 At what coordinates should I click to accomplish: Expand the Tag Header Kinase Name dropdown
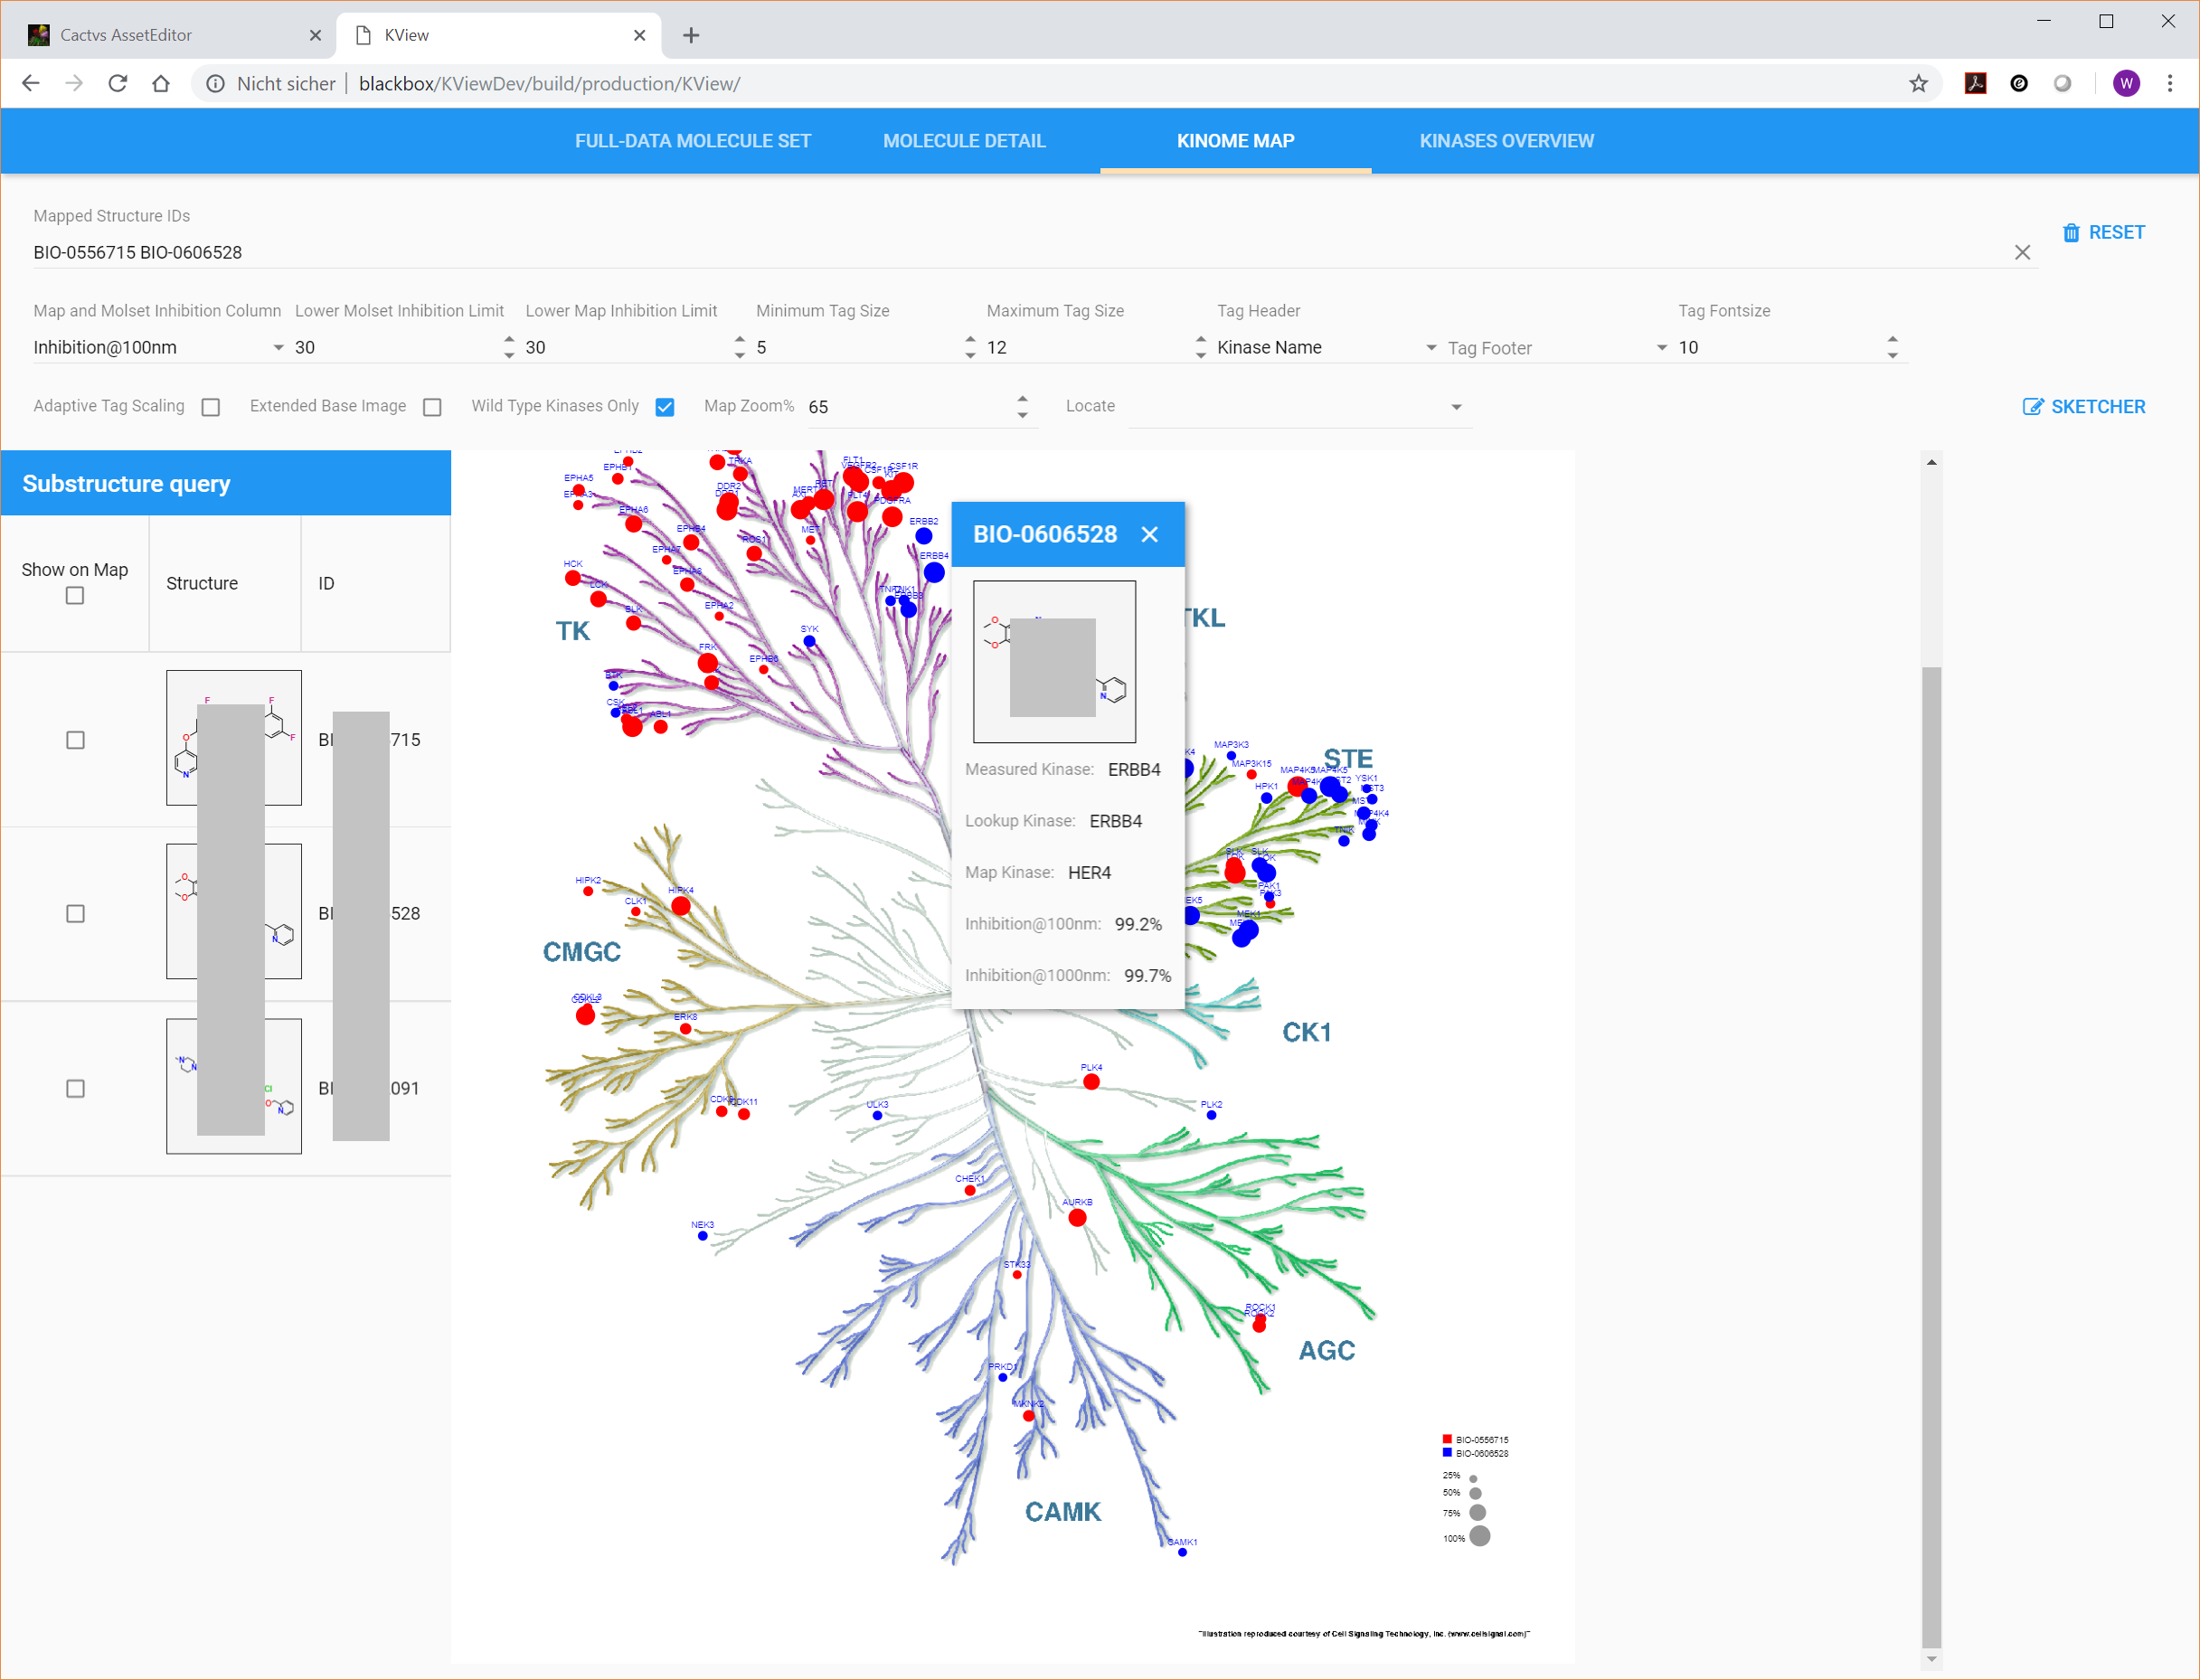[1430, 348]
